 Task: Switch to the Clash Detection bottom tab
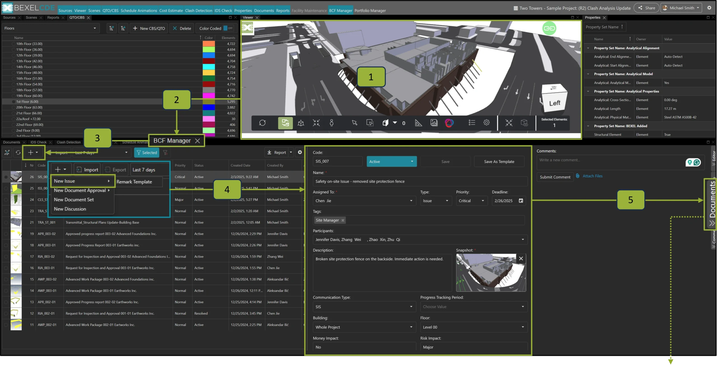[x=69, y=142]
